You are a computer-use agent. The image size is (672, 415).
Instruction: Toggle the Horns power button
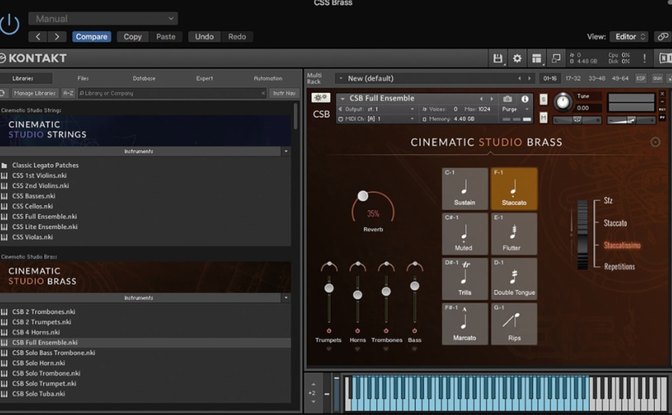coord(358,331)
